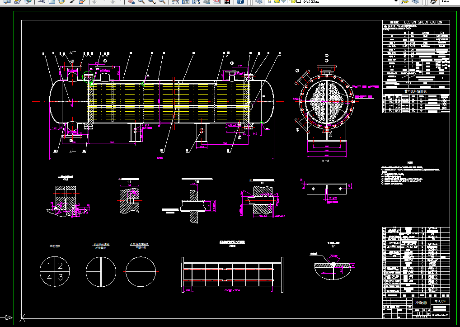Click the Layer Previous icon
This screenshot has height=327, width=460.
click(415, 1)
